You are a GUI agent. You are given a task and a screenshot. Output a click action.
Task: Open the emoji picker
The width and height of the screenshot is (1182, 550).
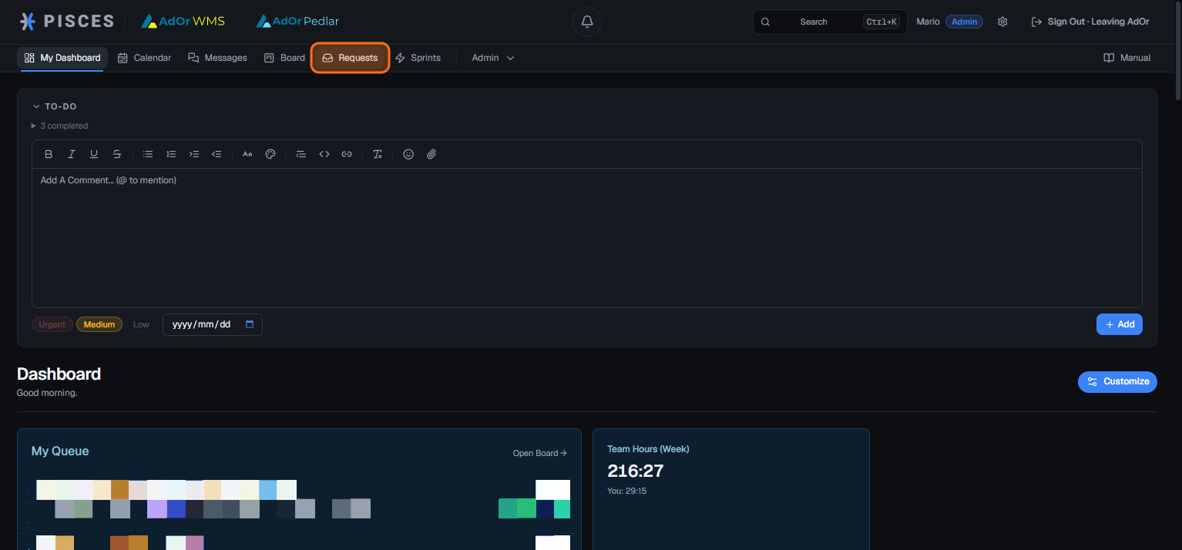click(408, 154)
